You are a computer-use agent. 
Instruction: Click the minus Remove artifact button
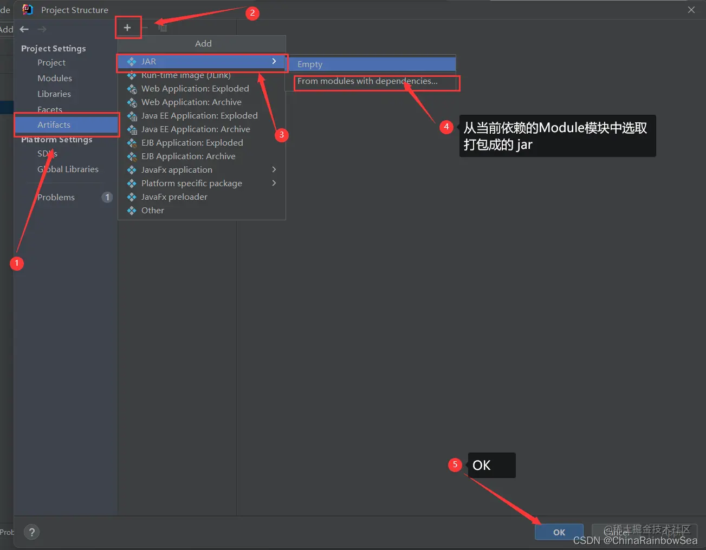tap(145, 28)
